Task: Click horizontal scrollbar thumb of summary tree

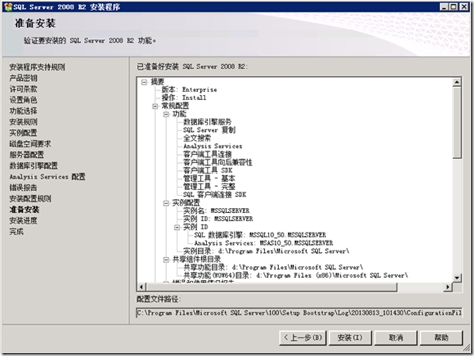Action: pyautogui.click(x=272, y=287)
